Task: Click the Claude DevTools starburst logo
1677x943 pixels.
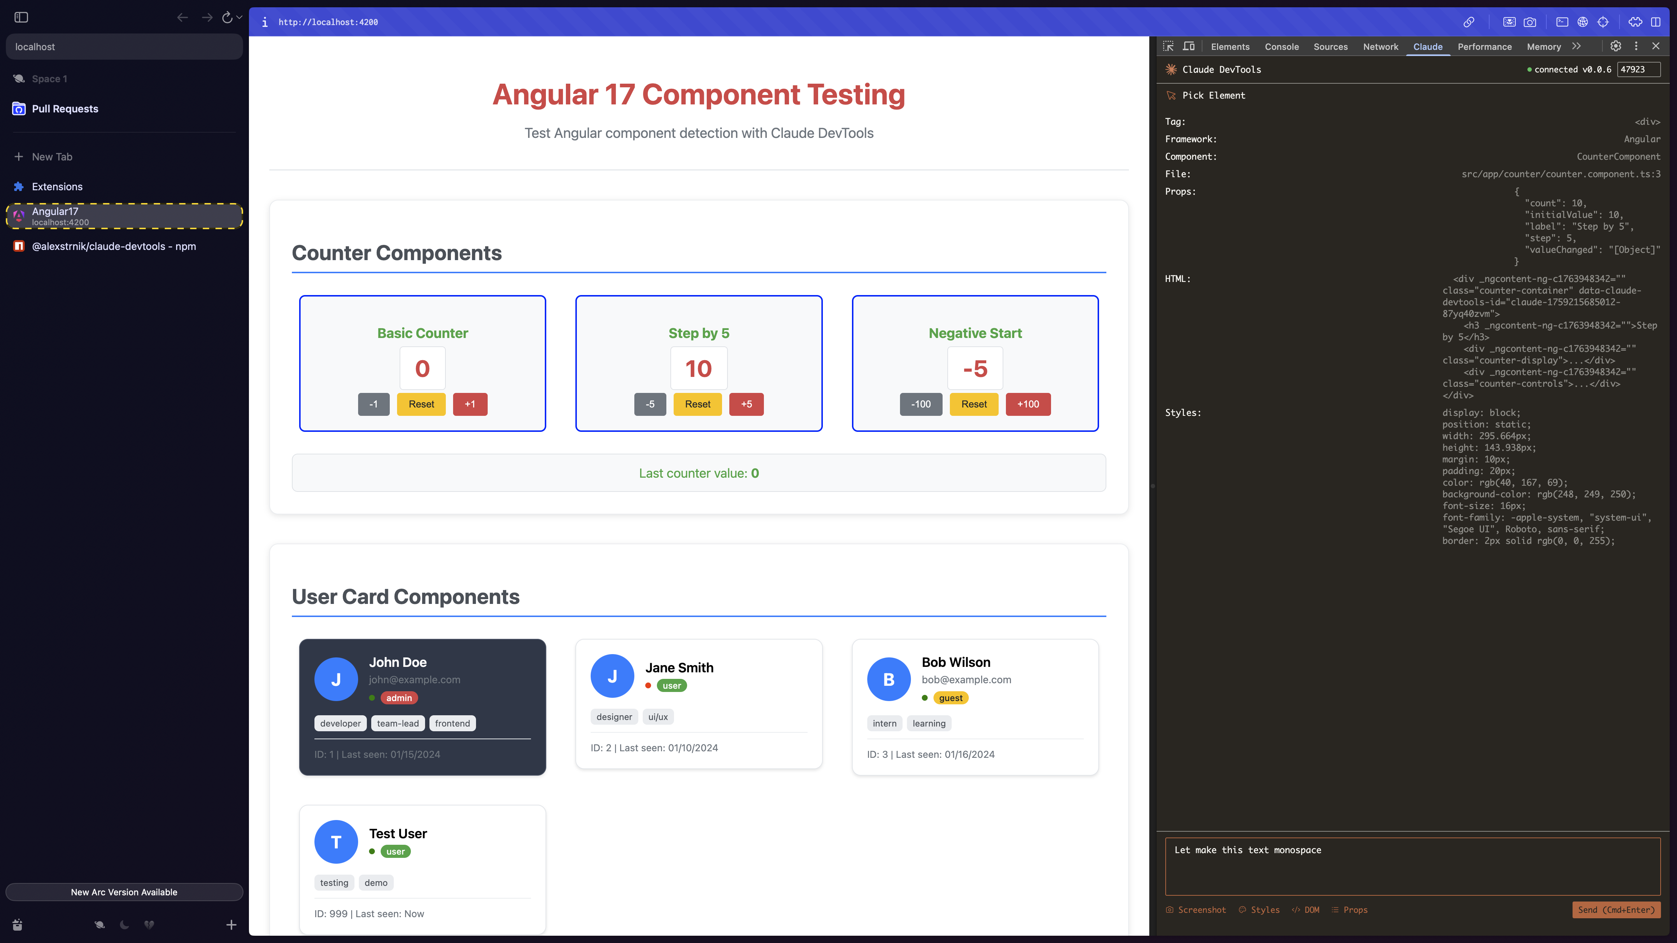Action: click(1171, 69)
